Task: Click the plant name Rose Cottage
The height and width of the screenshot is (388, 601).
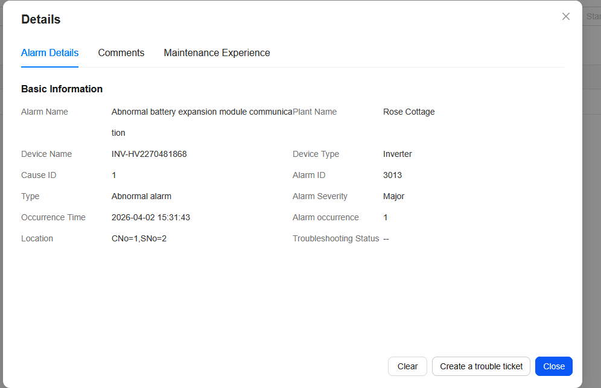Action: 409,112
